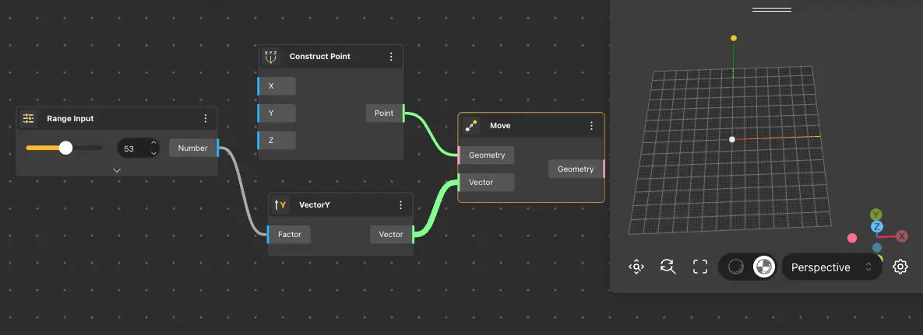
Task: Click the Range Input slider handle
Action: [x=66, y=148]
